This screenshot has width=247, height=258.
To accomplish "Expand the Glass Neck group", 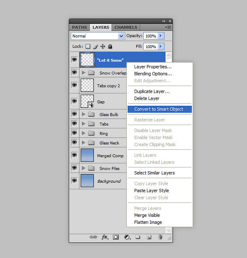I will click(x=84, y=142).
